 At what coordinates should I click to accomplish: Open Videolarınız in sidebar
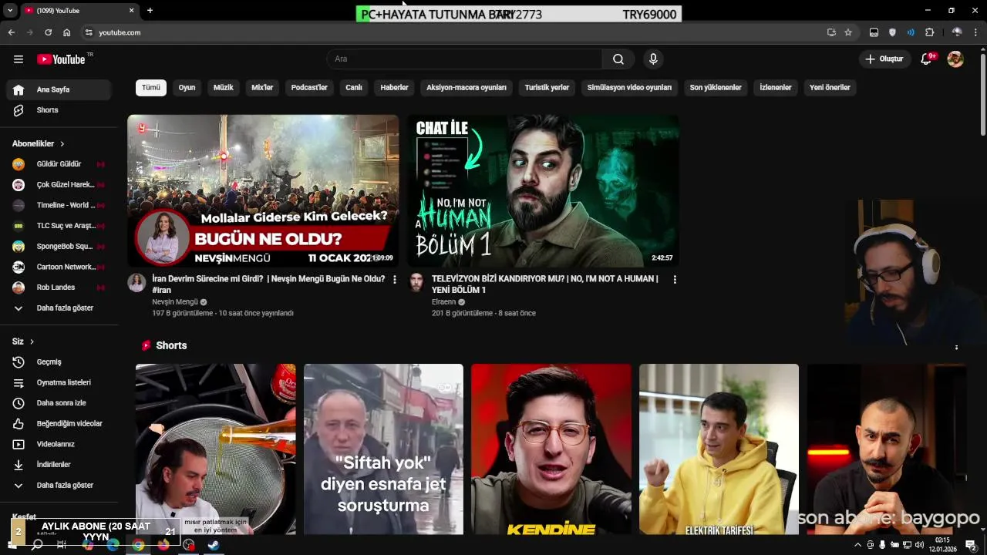pyautogui.click(x=59, y=444)
